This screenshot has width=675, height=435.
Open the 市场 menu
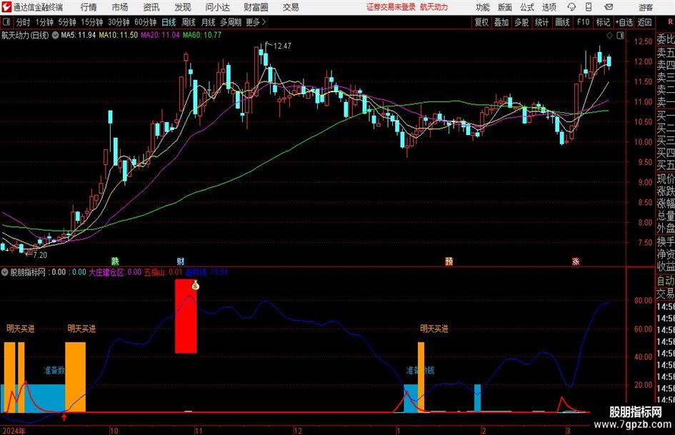(x=120, y=7)
